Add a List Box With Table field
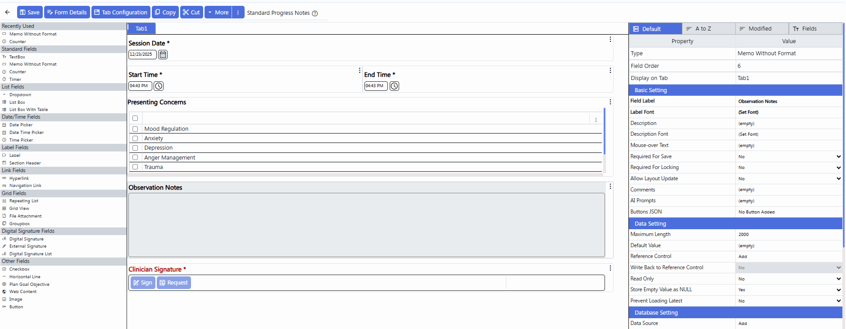 click(x=28, y=110)
